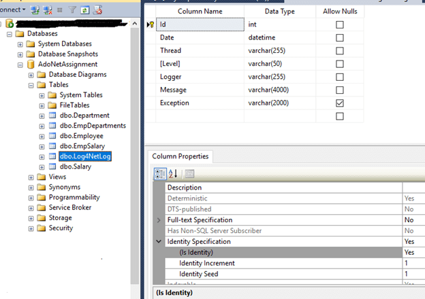The image size is (425, 299).
Task: Click the Data Type header
Action: click(280, 12)
